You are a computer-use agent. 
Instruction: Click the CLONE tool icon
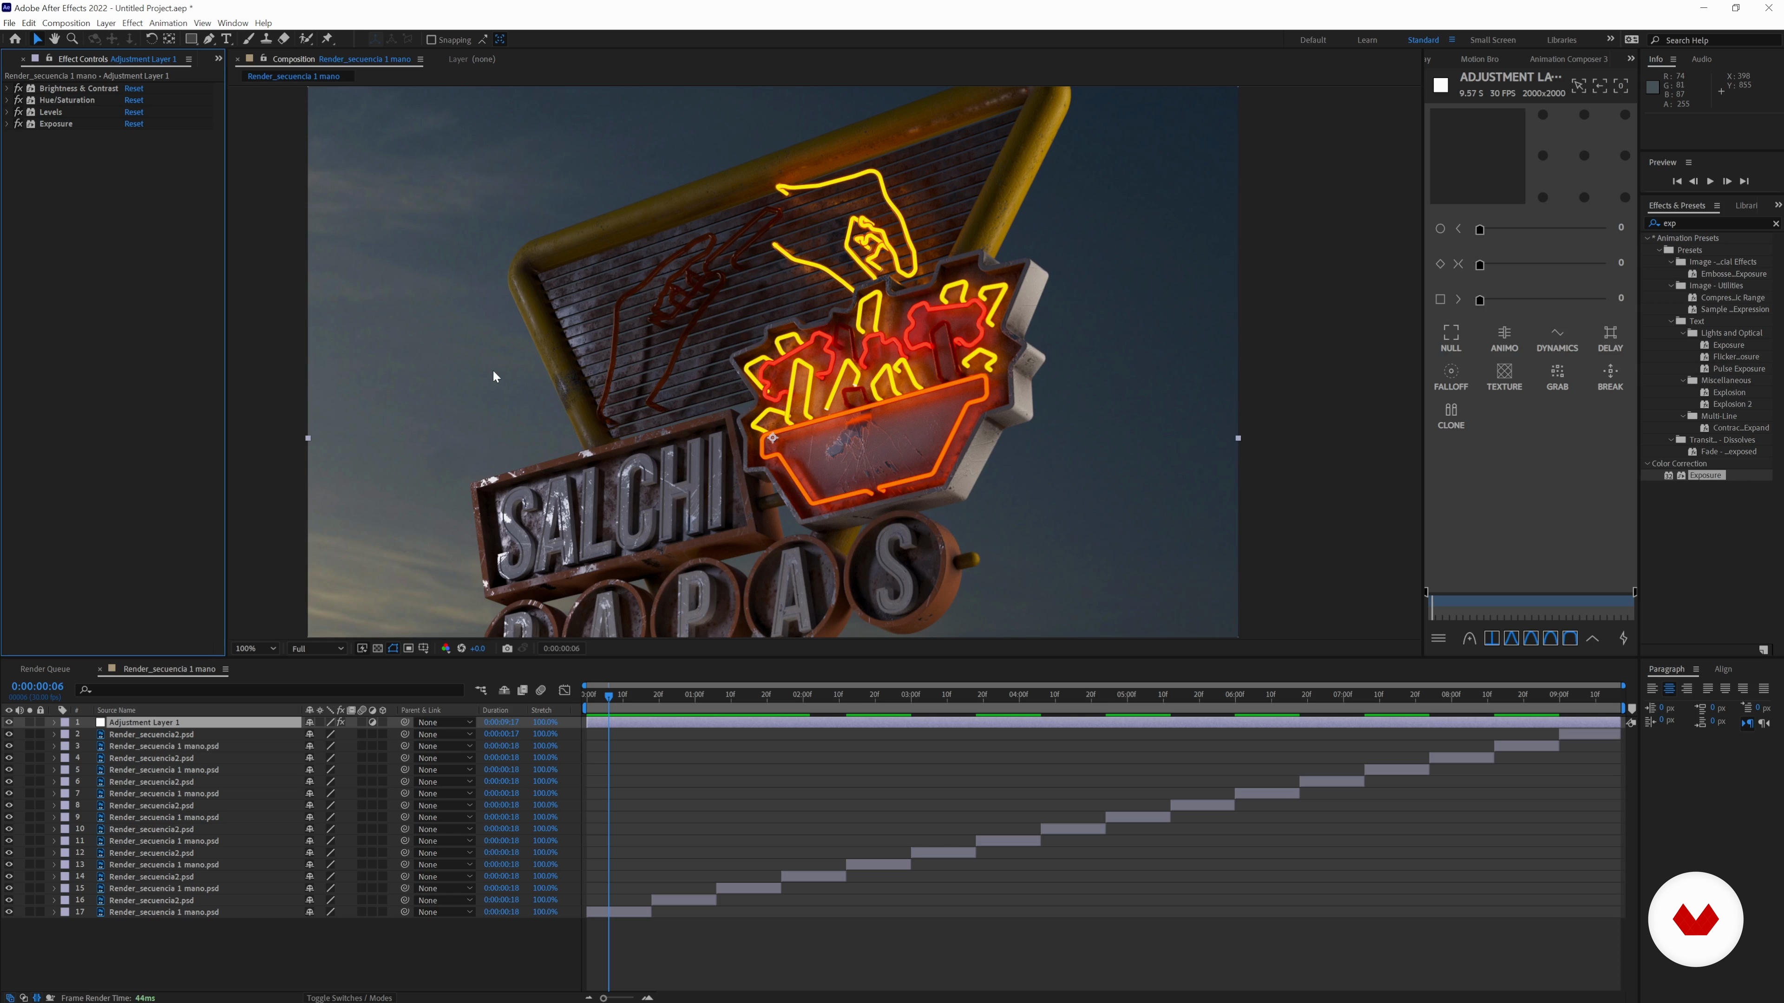[1451, 416]
